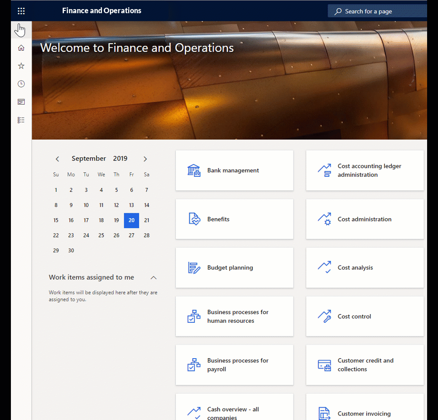
Task: Click the Benefits document icon
Action: tap(194, 219)
